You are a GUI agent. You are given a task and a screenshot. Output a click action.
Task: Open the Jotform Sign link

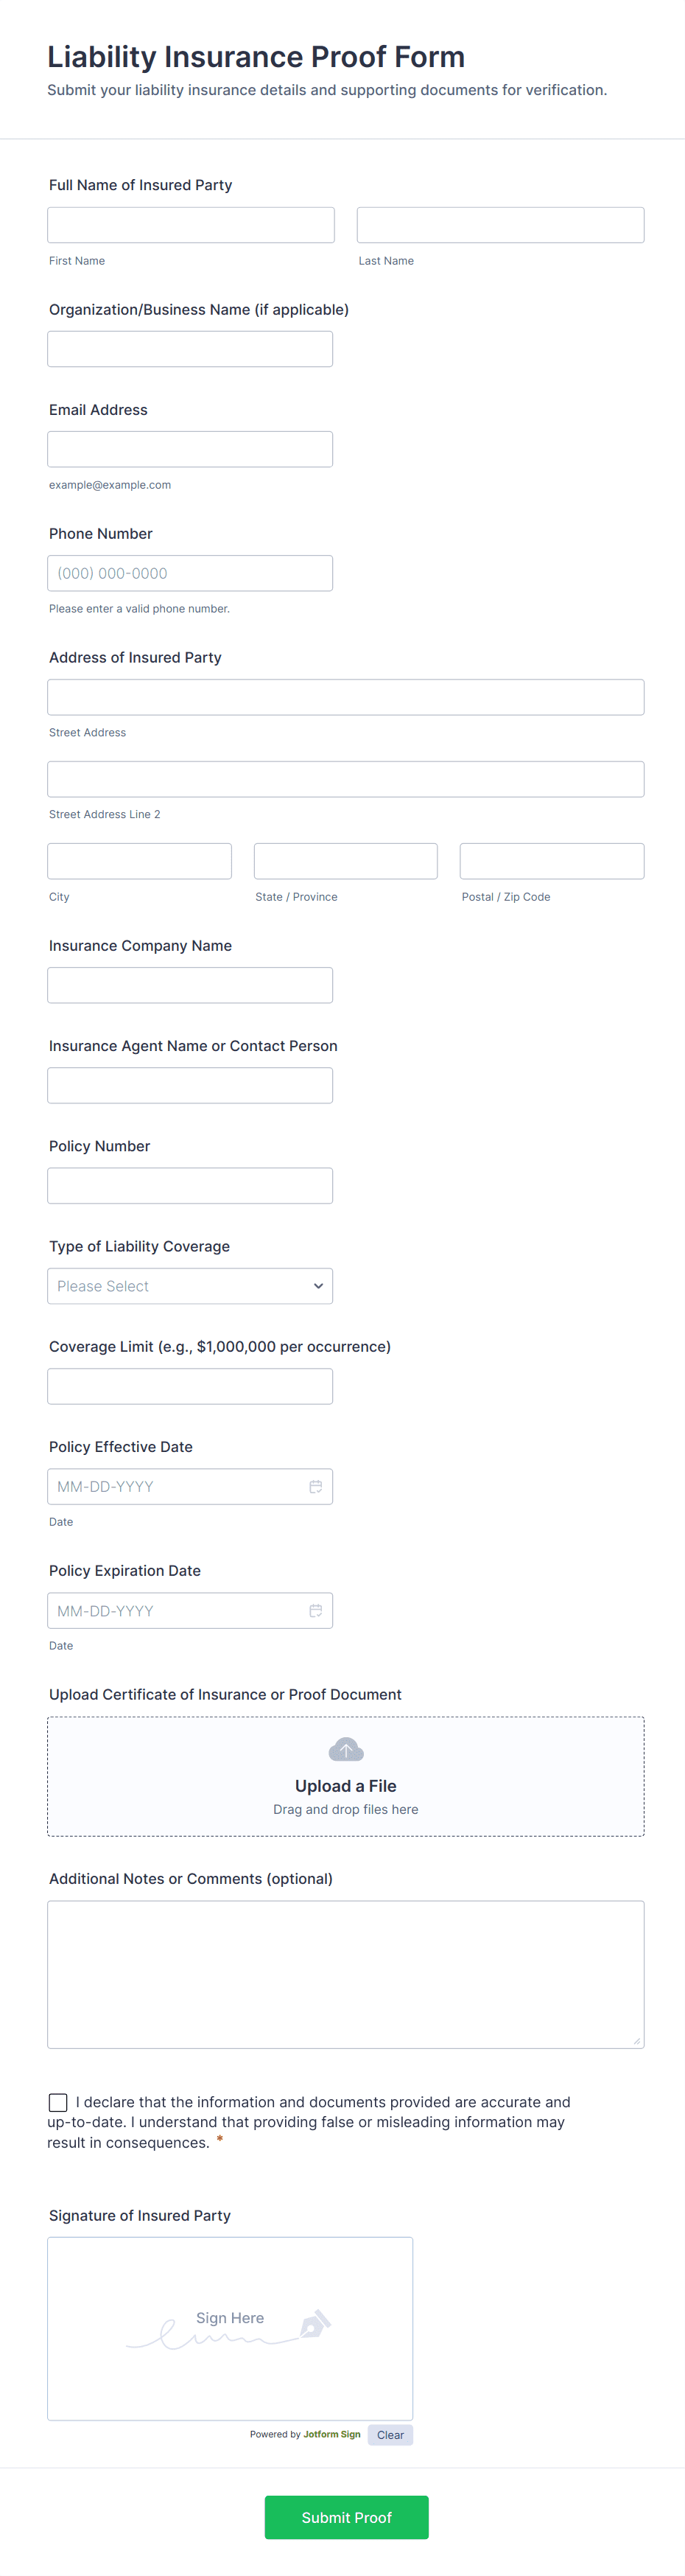pyautogui.click(x=332, y=2435)
